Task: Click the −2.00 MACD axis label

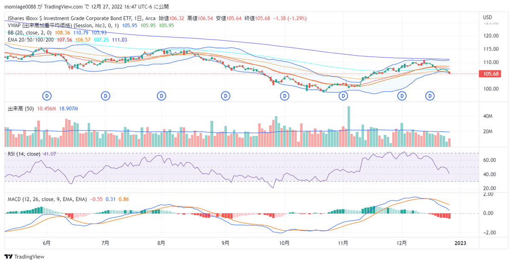Action: point(489,233)
